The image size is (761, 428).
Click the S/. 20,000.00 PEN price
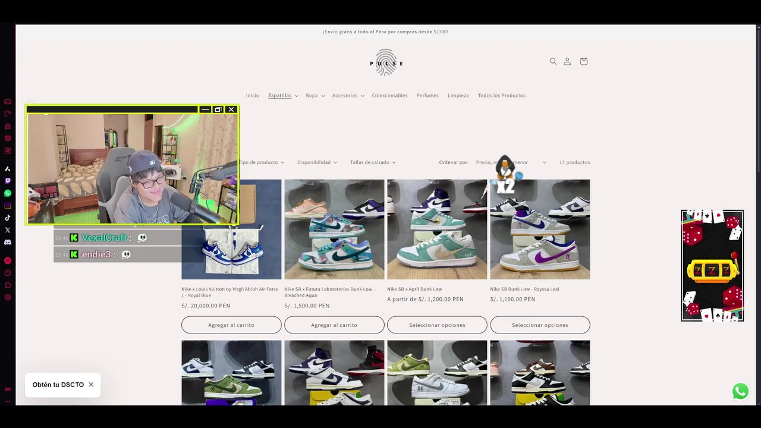[206, 306]
